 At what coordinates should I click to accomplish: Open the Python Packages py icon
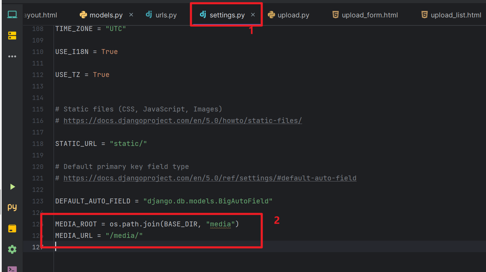12,207
